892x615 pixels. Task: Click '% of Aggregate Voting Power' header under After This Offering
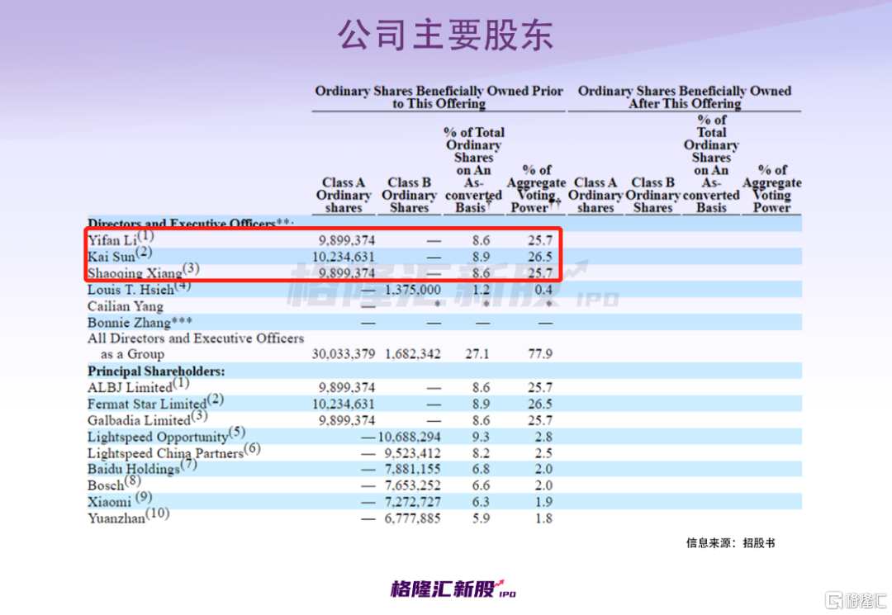[772, 189]
